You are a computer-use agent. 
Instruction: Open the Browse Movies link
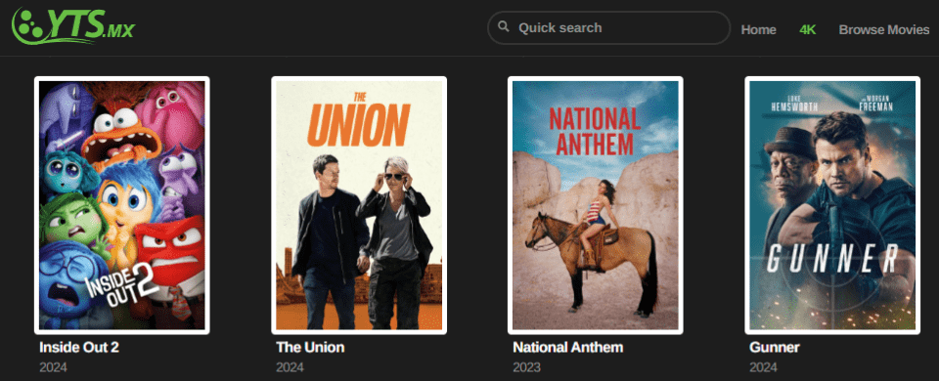884,29
